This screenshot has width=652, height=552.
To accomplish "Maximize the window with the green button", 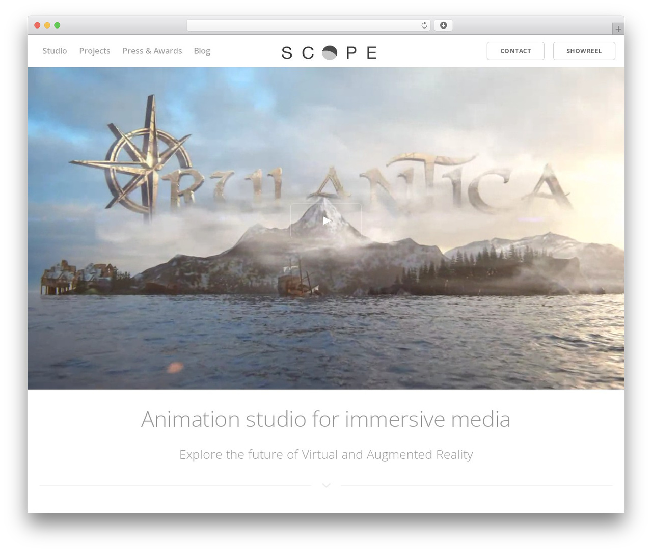I will coord(57,25).
